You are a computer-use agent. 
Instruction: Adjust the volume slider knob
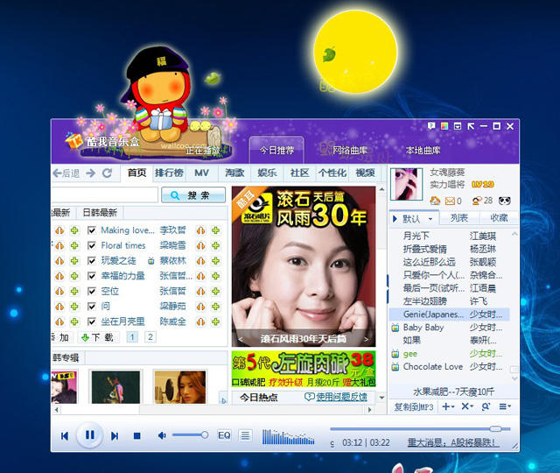(205, 435)
